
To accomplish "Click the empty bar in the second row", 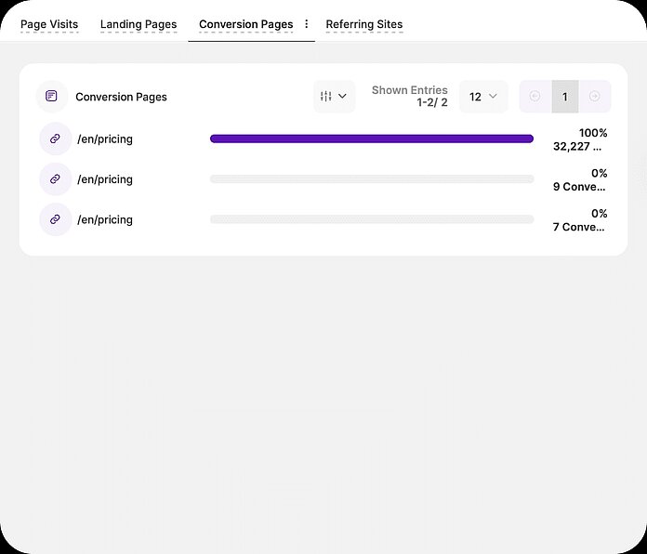I will [x=372, y=179].
